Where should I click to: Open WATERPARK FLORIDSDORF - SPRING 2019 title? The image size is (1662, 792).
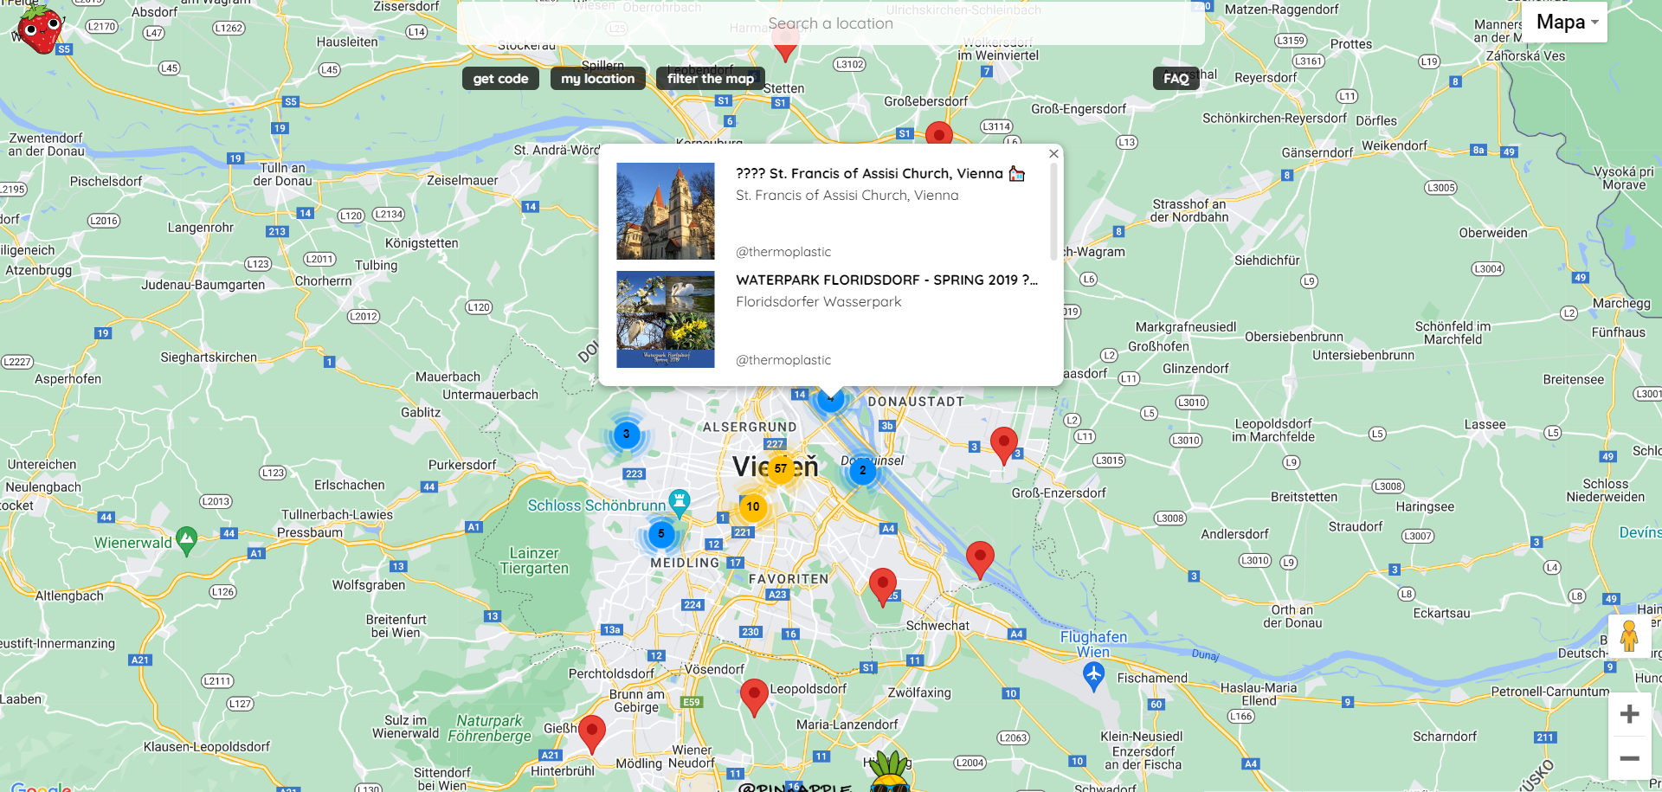[x=886, y=280]
